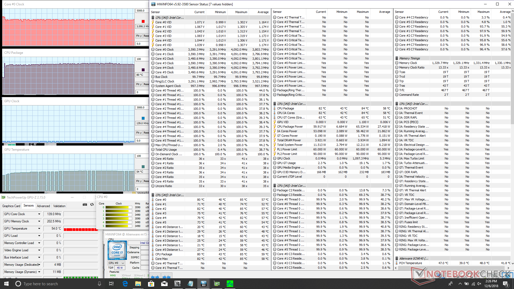Open the GPU Core Clock sensor dropdown
This screenshot has height=289, width=514.
[39, 214]
